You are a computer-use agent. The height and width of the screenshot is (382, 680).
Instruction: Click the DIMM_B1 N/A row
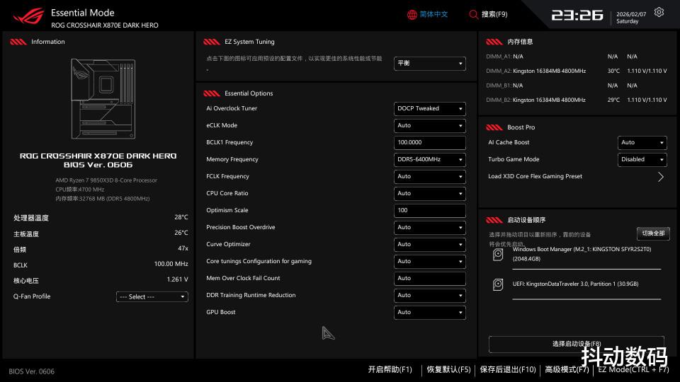click(x=577, y=86)
